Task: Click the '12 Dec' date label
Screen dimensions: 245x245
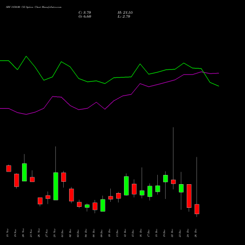Action: pyautogui.click(x=125, y=233)
